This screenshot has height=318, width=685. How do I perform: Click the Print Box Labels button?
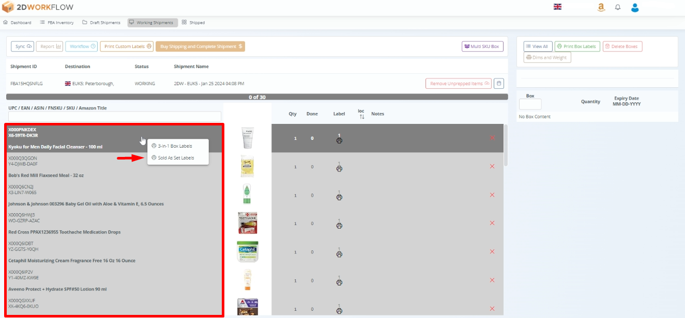[577, 46]
